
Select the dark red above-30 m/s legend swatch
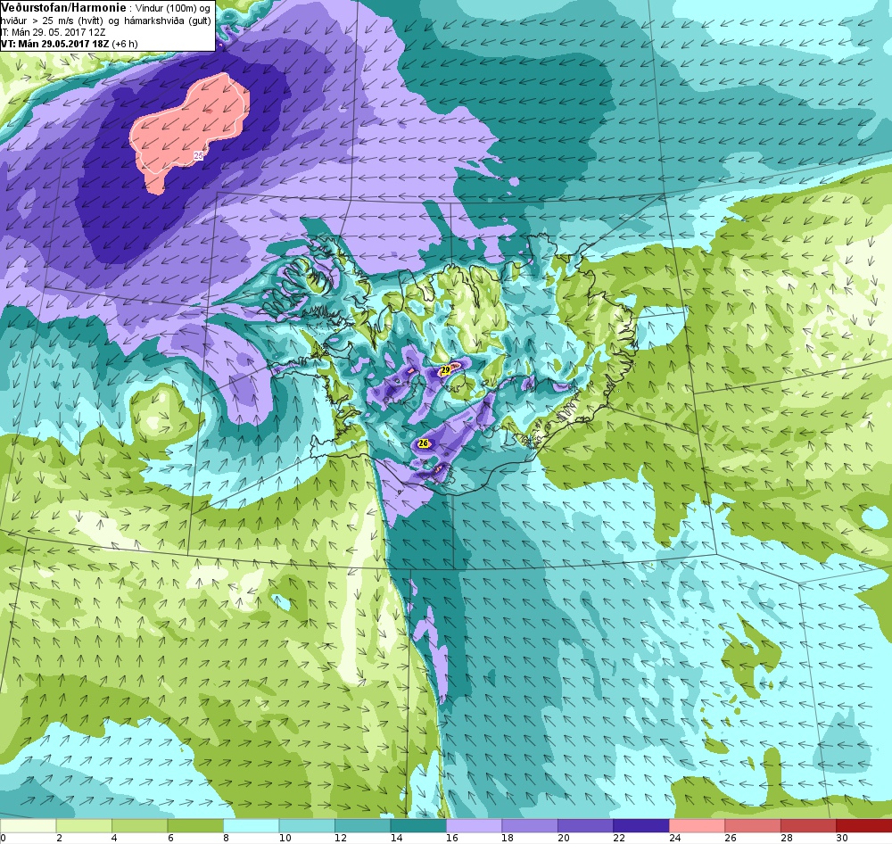tap(864, 826)
